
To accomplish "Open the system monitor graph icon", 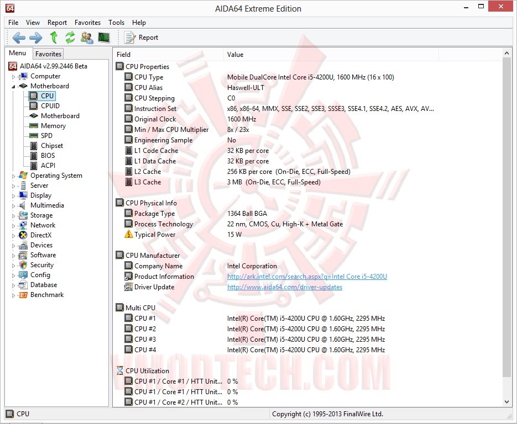I will tap(104, 38).
